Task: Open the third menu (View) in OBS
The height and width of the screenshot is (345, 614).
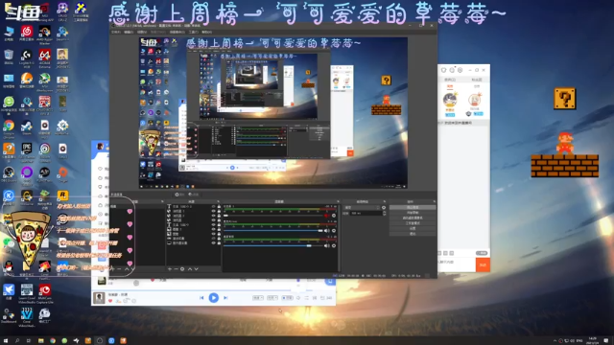Action: point(142,32)
